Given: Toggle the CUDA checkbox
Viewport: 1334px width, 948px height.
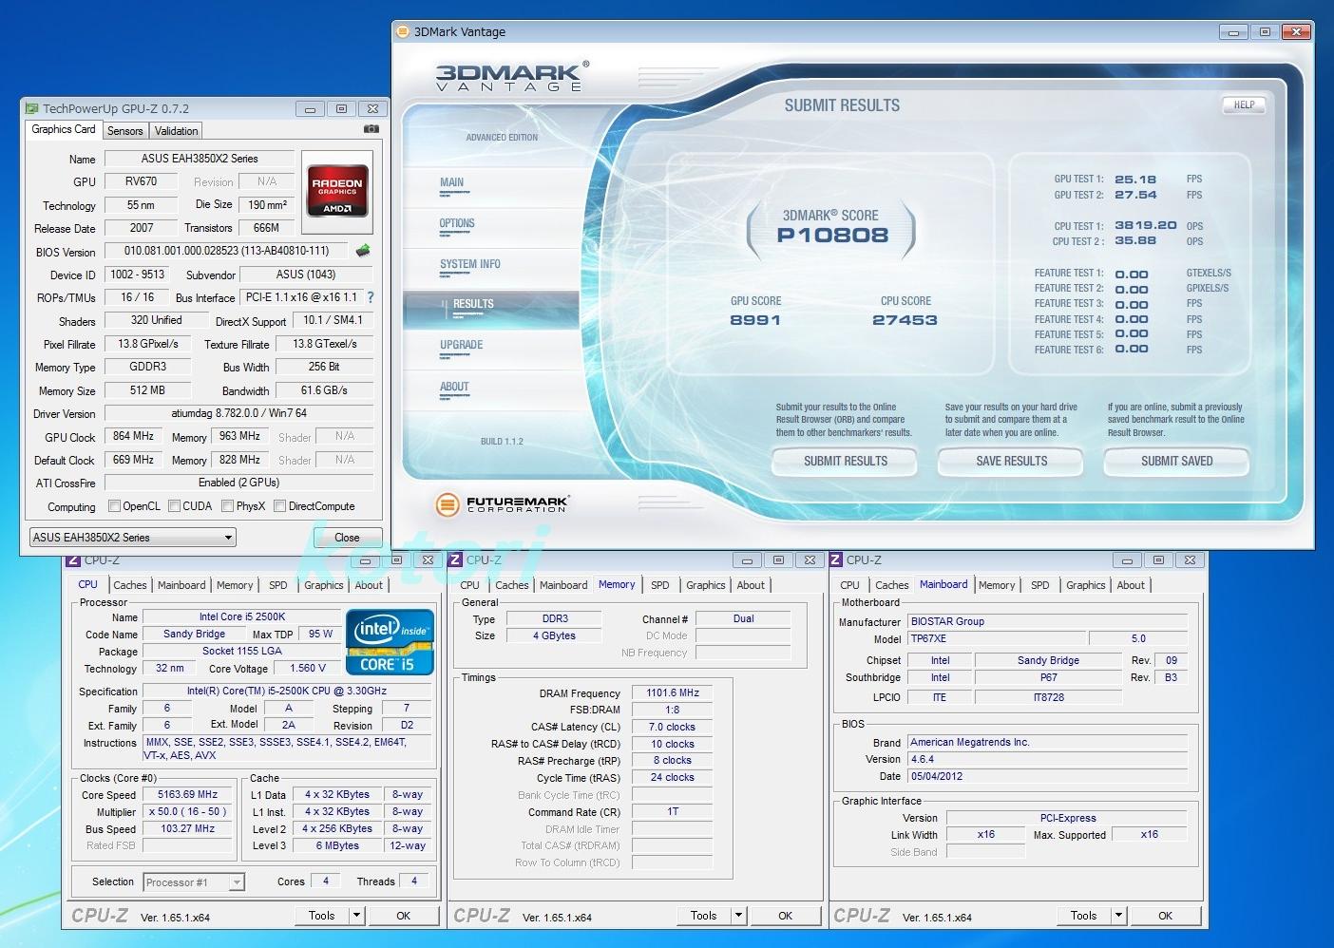Looking at the screenshot, I should 174,506.
